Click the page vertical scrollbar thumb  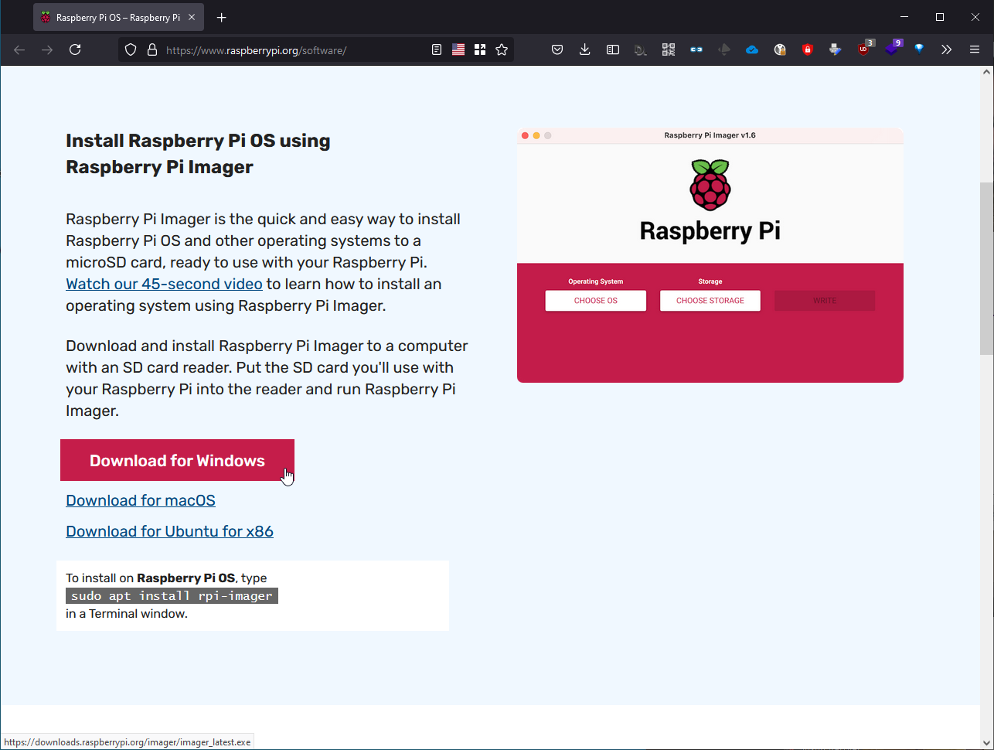click(x=986, y=268)
